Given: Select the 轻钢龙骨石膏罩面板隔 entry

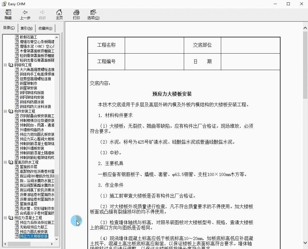Looking at the screenshot, I should pyautogui.click(x=37, y=60).
